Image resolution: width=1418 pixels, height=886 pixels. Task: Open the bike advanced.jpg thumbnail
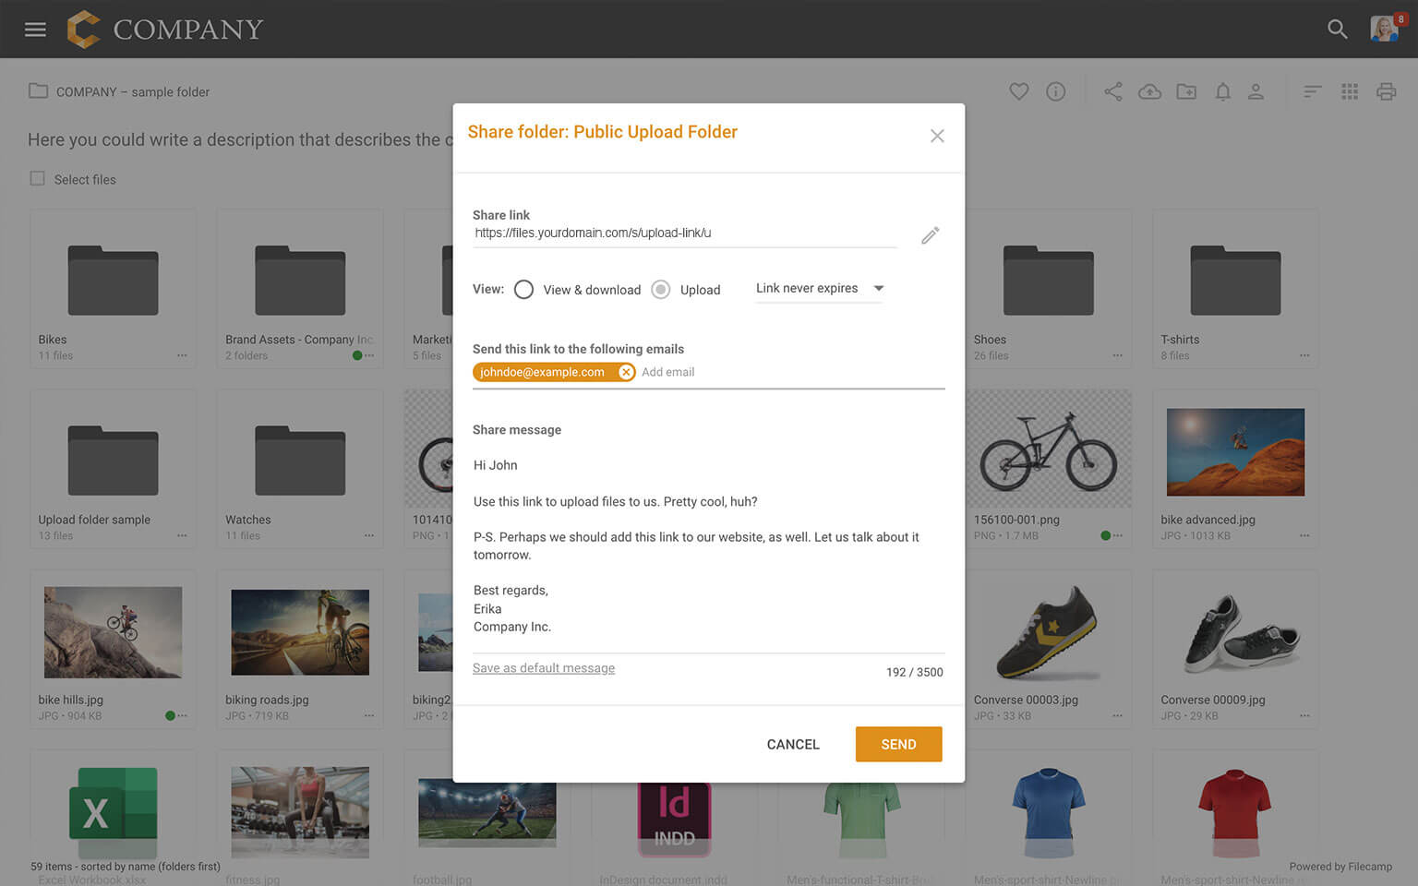[x=1235, y=452]
